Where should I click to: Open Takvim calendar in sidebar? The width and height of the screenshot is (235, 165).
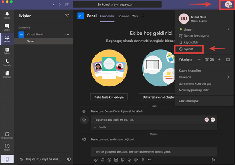(x=7, y=51)
